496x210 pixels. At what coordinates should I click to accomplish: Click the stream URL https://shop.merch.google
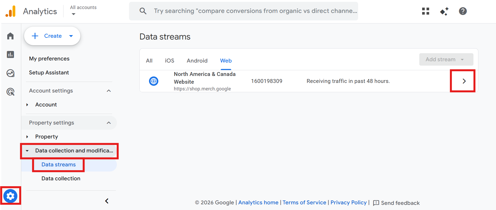[202, 89]
